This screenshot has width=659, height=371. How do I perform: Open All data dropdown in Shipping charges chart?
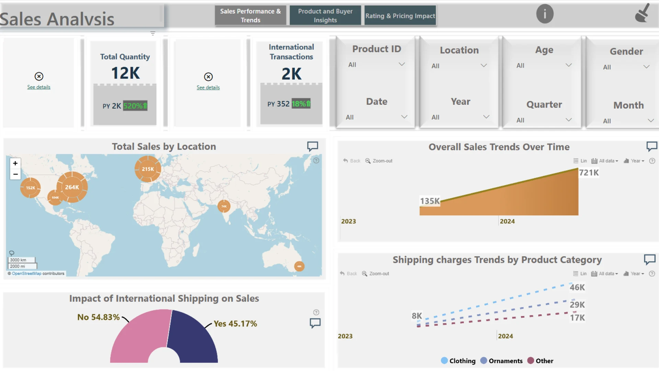pos(604,274)
